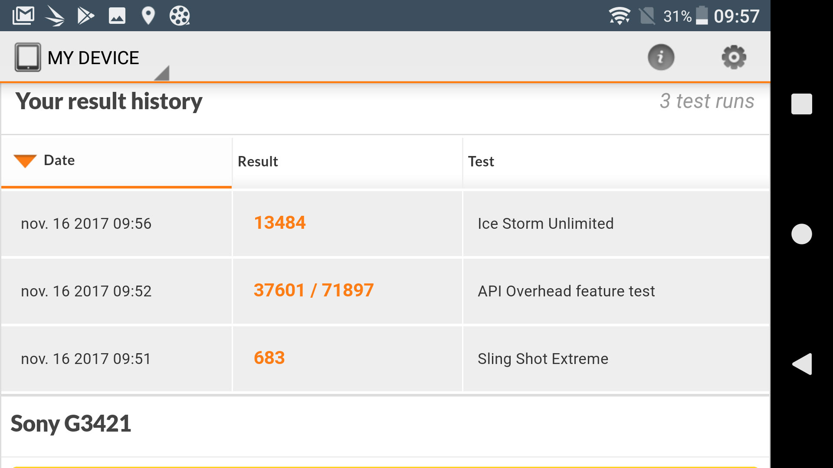Sort by Result column header
Viewport: 833px width, 468px height.
click(347, 161)
